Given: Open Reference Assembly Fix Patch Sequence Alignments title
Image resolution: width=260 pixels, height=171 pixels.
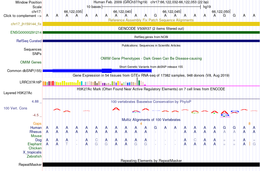Looking at the screenshot, I should 151,20.
